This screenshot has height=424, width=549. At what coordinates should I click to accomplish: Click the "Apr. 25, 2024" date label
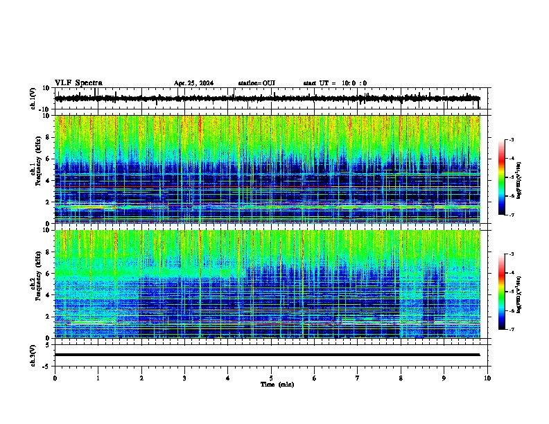pyautogui.click(x=193, y=83)
